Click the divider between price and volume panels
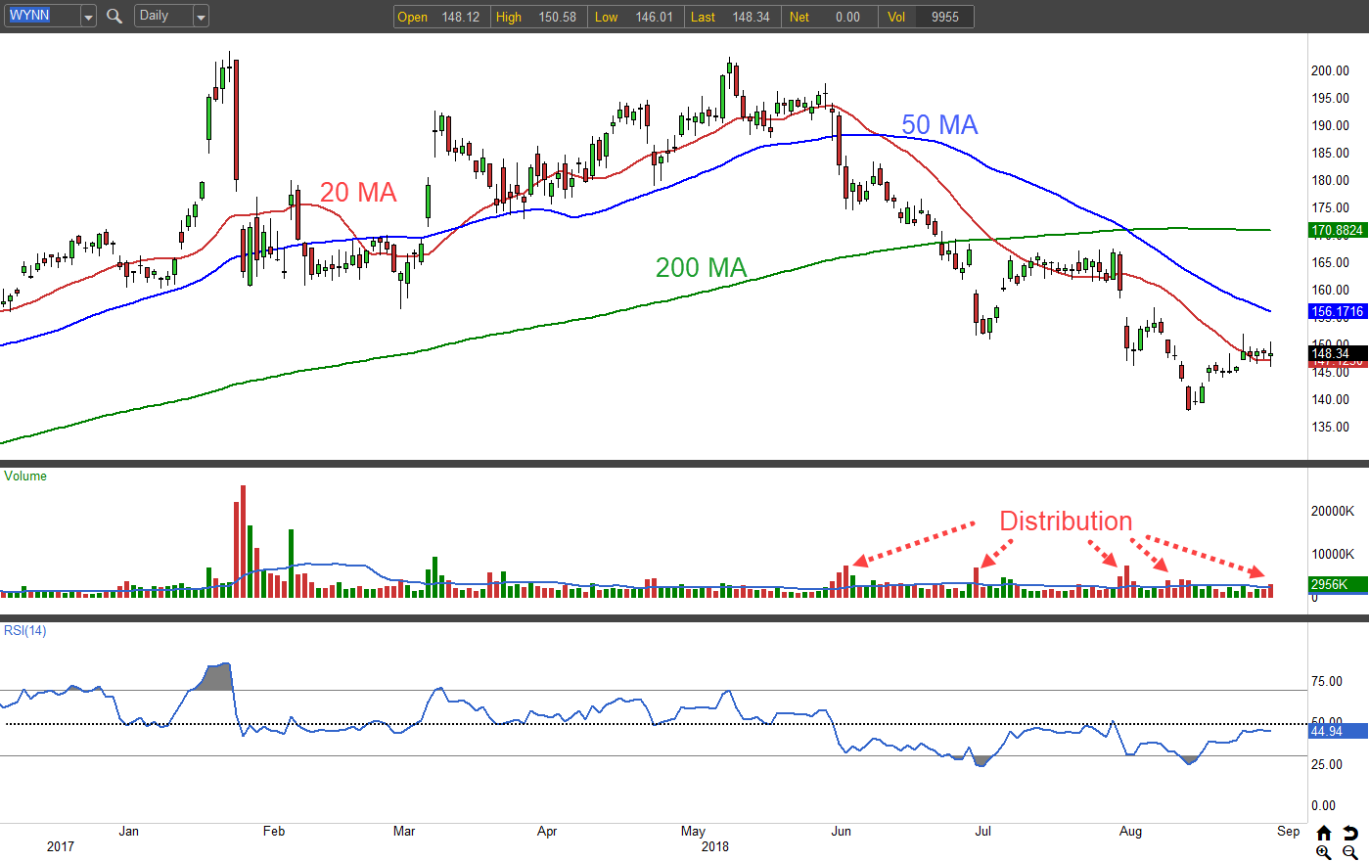The width and height of the screenshot is (1369, 862). pyautogui.click(x=654, y=464)
